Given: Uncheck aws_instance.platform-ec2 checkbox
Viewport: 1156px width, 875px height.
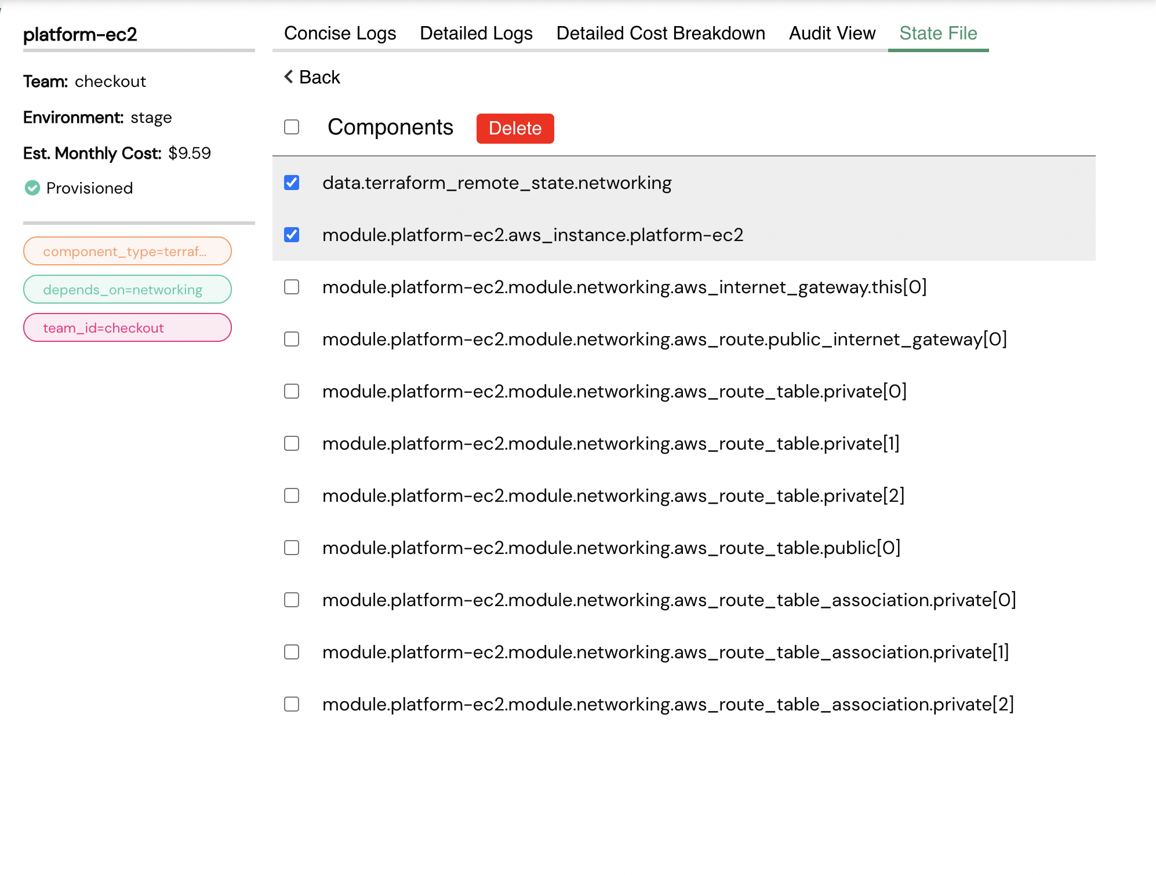Looking at the screenshot, I should coord(292,235).
